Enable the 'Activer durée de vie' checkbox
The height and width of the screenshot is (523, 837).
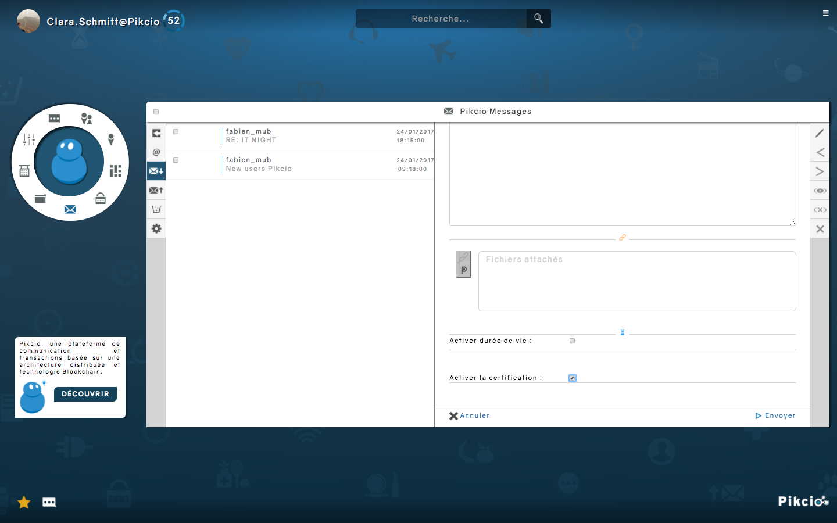pos(572,341)
